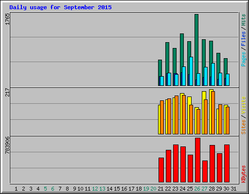
Task: Select the red KBytes bar for day 23
Action: click(176, 163)
